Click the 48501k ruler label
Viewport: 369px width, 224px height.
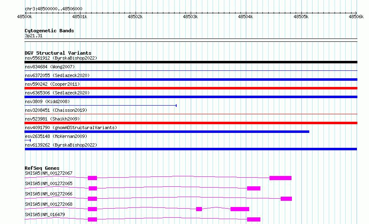point(80,17)
